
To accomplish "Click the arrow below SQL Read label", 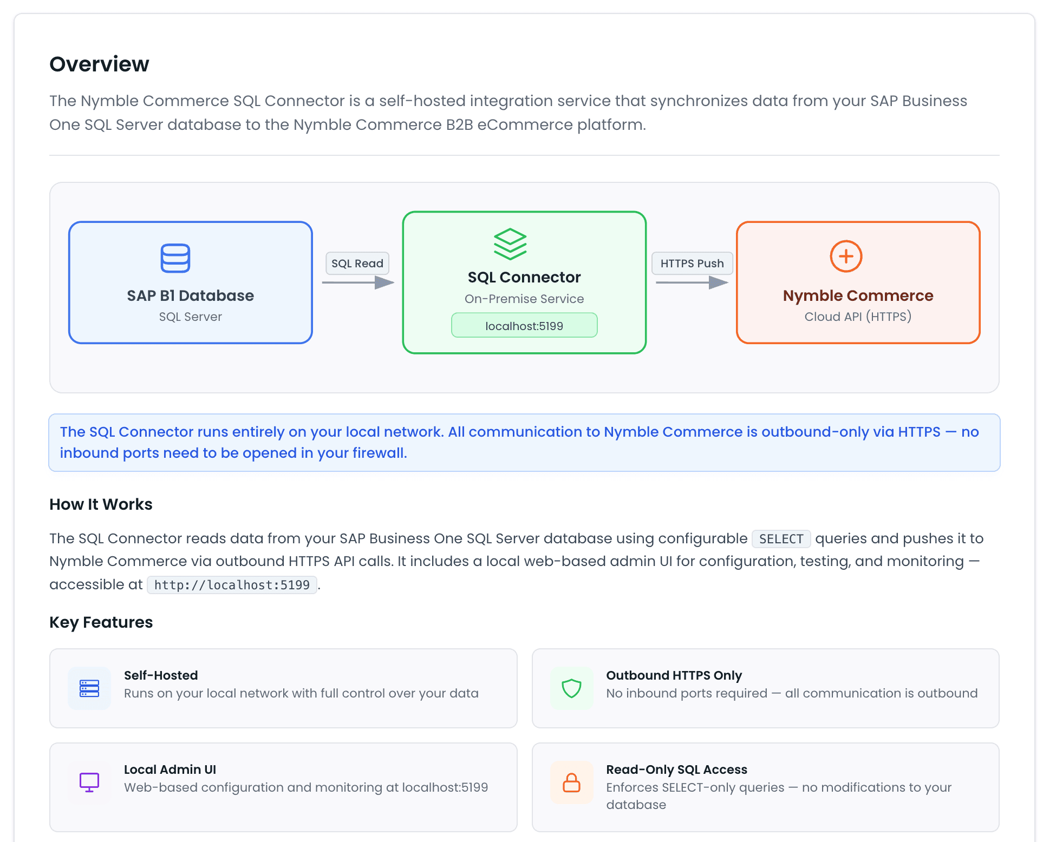I will pyautogui.click(x=358, y=282).
